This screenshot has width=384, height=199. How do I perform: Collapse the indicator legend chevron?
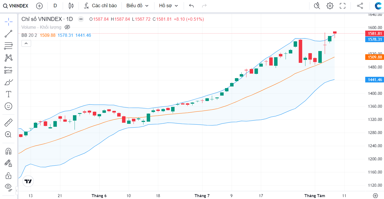pos(26,43)
